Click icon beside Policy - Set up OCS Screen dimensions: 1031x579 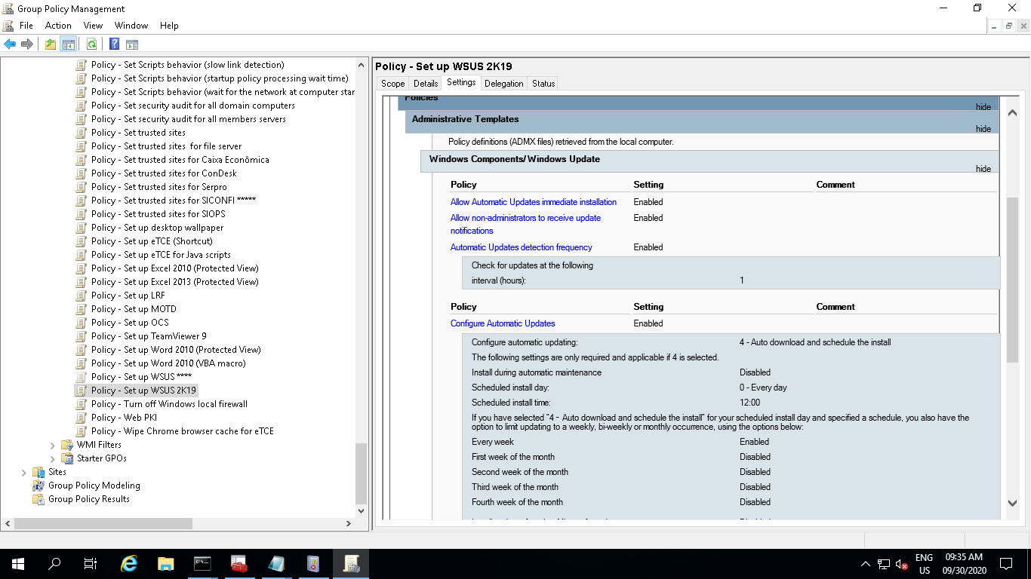tap(82, 323)
